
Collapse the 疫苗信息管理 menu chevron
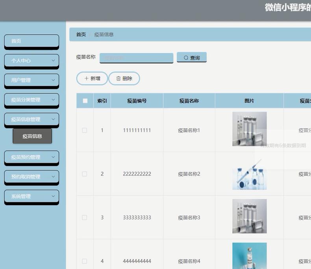click(x=53, y=119)
